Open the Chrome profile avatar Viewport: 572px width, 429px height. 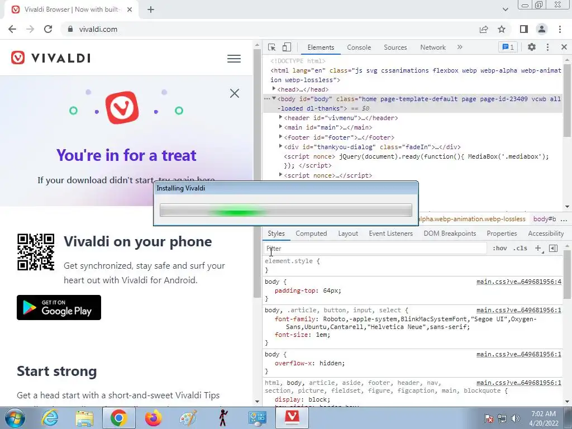point(542,29)
